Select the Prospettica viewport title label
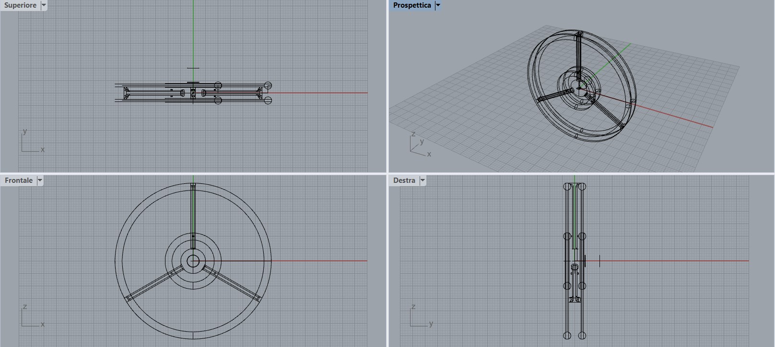Image resolution: width=775 pixels, height=347 pixels. (412, 5)
